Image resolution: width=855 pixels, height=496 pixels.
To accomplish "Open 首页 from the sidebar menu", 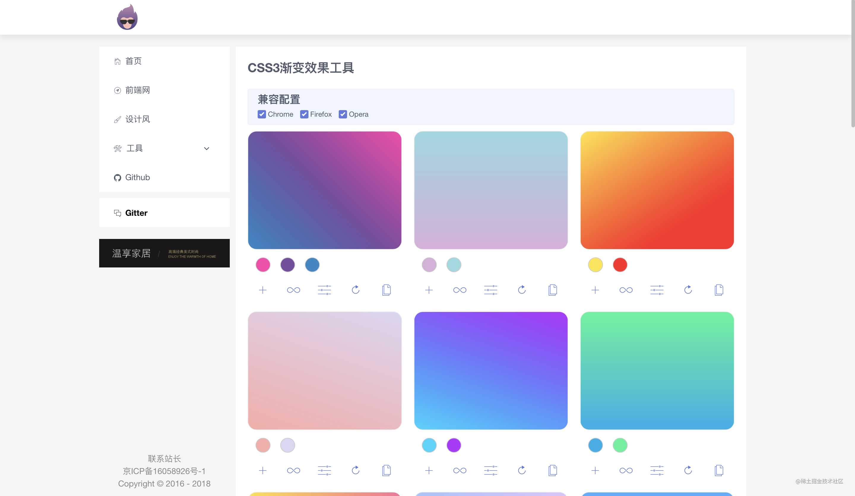I will [x=134, y=61].
